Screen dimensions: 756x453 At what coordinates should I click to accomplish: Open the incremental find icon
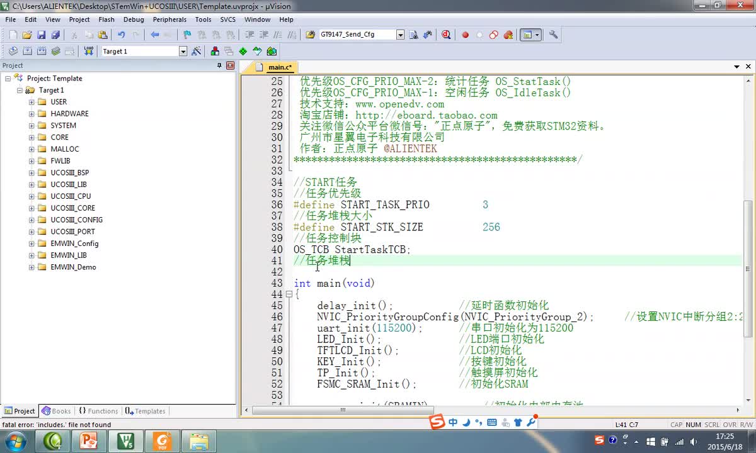coord(428,35)
